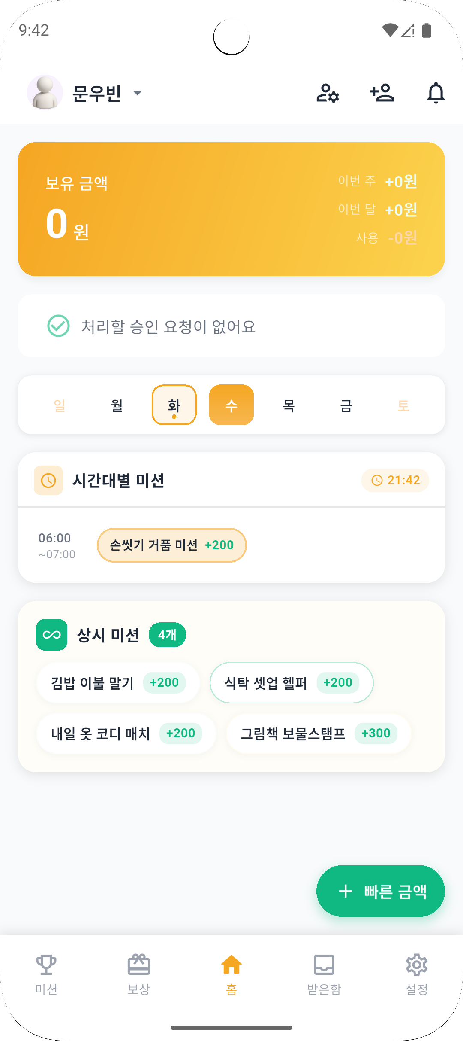The height and width of the screenshot is (1041, 463).
Task: Open member settings icon in header
Action: coord(328,93)
